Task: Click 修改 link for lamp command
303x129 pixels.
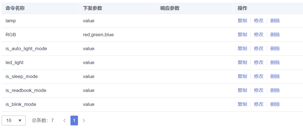Action: [x=258, y=21]
